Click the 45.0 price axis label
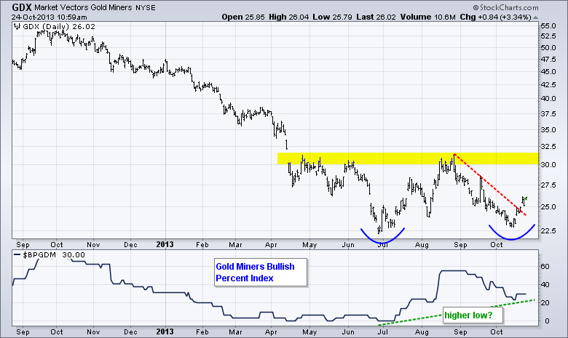 [548, 71]
